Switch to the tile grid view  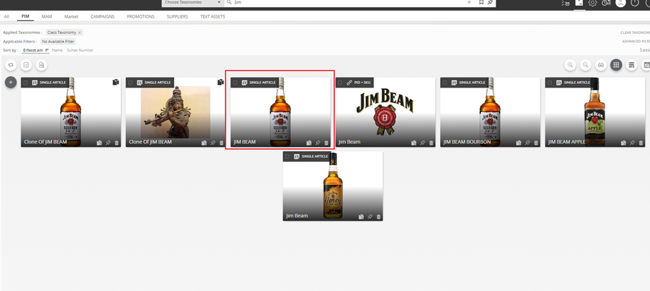[616, 65]
